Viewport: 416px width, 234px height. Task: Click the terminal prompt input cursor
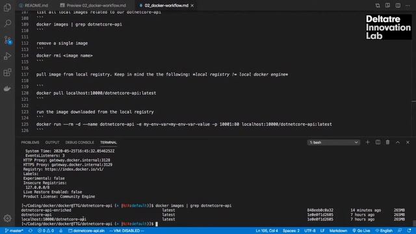pyautogui.click(x=157, y=224)
